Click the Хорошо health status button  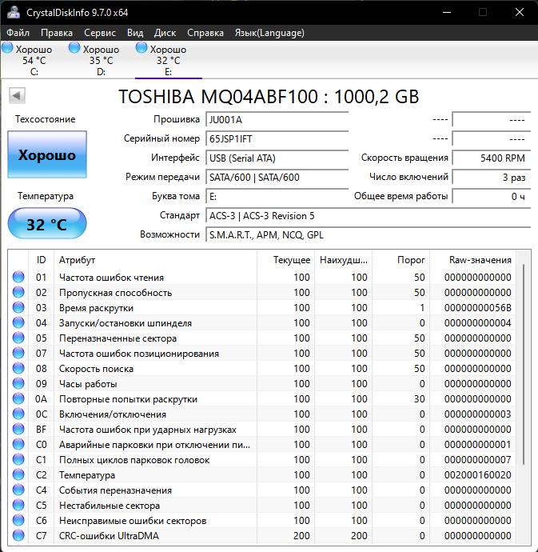tap(47, 155)
